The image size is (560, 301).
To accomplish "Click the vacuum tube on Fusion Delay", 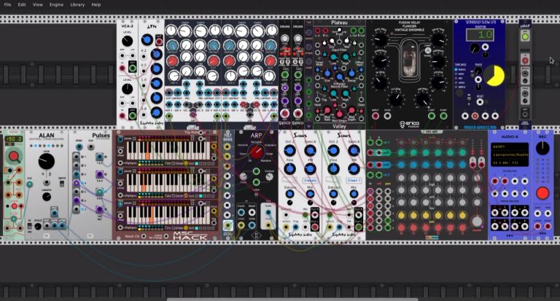I will [x=409, y=59].
